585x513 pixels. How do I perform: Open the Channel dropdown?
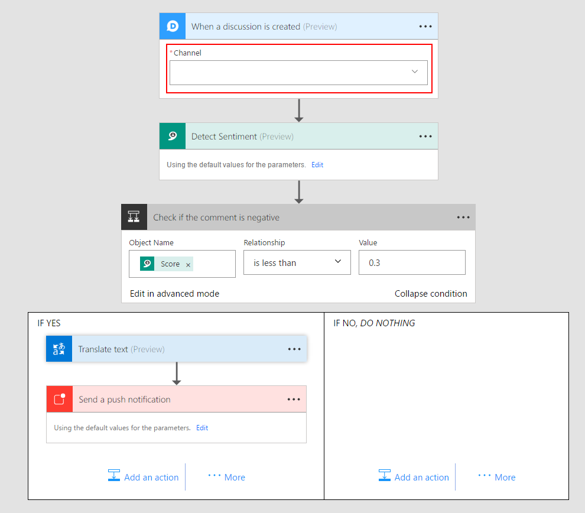(x=298, y=72)
